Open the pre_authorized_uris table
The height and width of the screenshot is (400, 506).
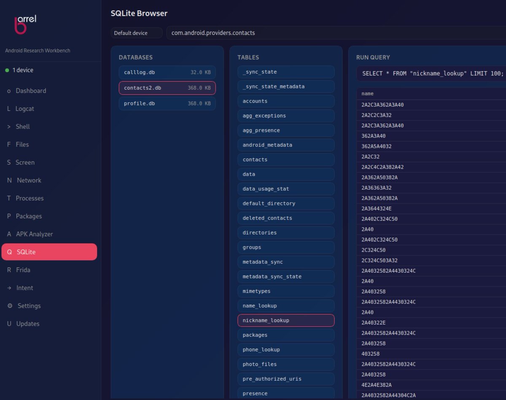tap(286, 379)
